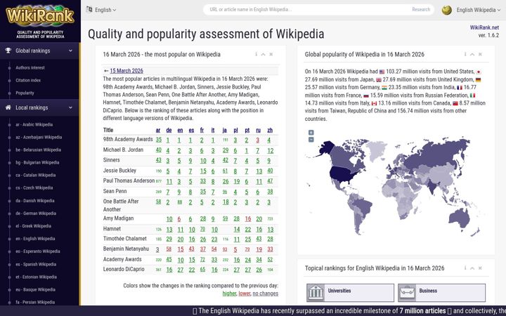Select de - German Wikipedia
This screenshot has height=316, width=506.
(x=36, y=213)
